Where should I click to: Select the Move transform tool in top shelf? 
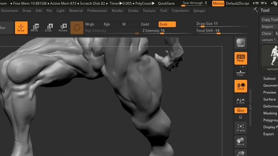point(35,28)
